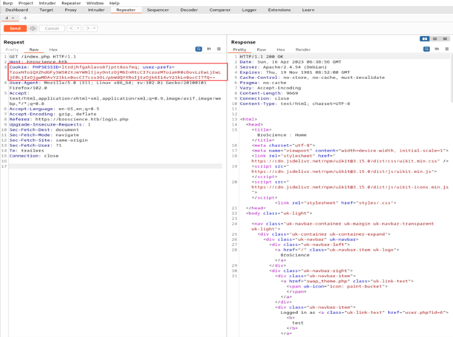The image size is (453, 337).
Task: Open the Project menu
Action: click(x=26, y=3)
